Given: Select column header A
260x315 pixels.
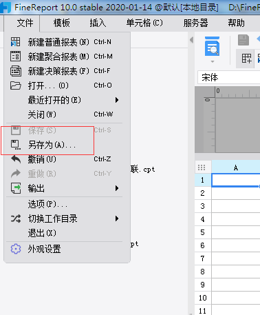Looking at the screenshot, I should 236,167.
